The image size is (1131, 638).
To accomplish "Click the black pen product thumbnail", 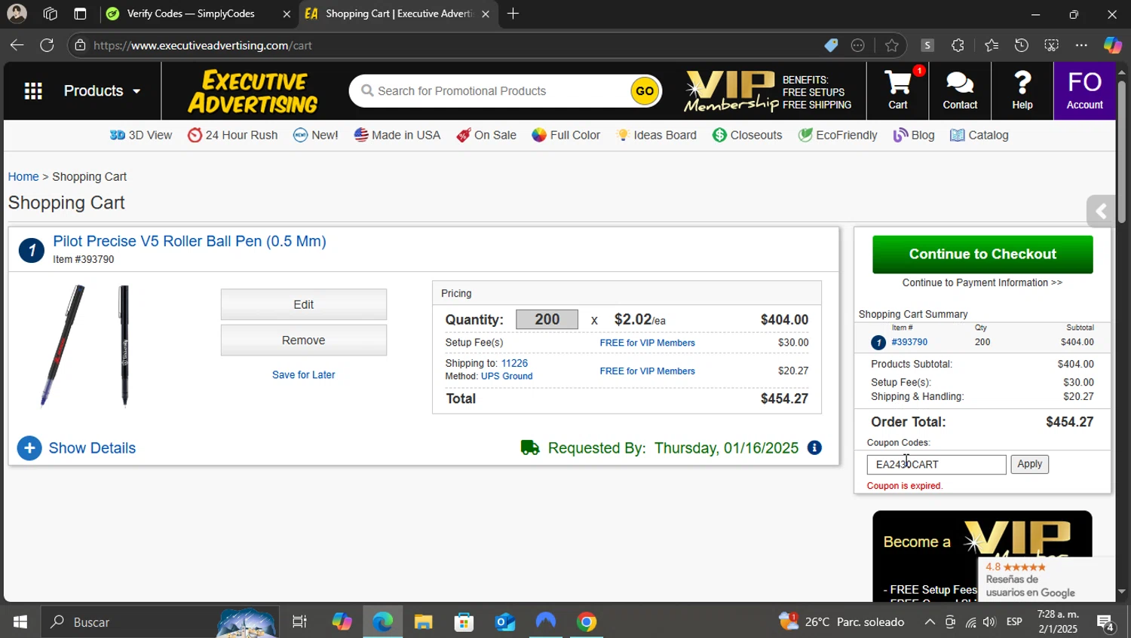I will pos(124,346).
